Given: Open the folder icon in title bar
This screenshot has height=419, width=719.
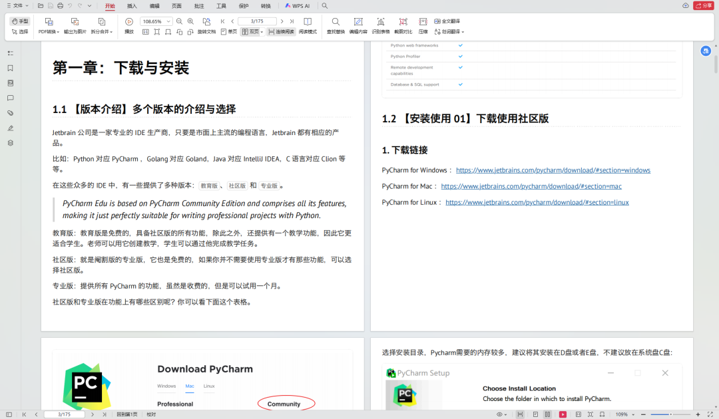Looking at the screenshot, I should [x=41, y=6].
